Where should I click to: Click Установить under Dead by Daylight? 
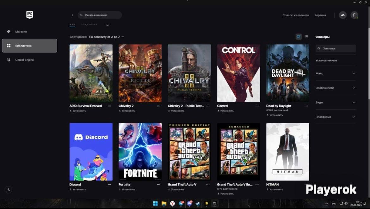tap(275, 115)
